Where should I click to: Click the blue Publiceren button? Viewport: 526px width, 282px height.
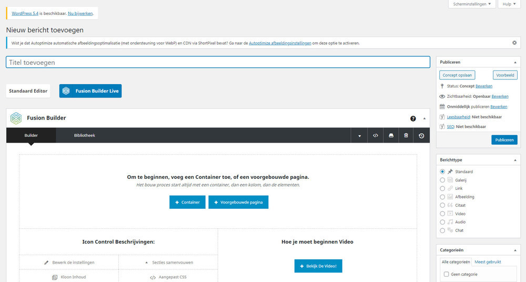click(x=504, y=139)
